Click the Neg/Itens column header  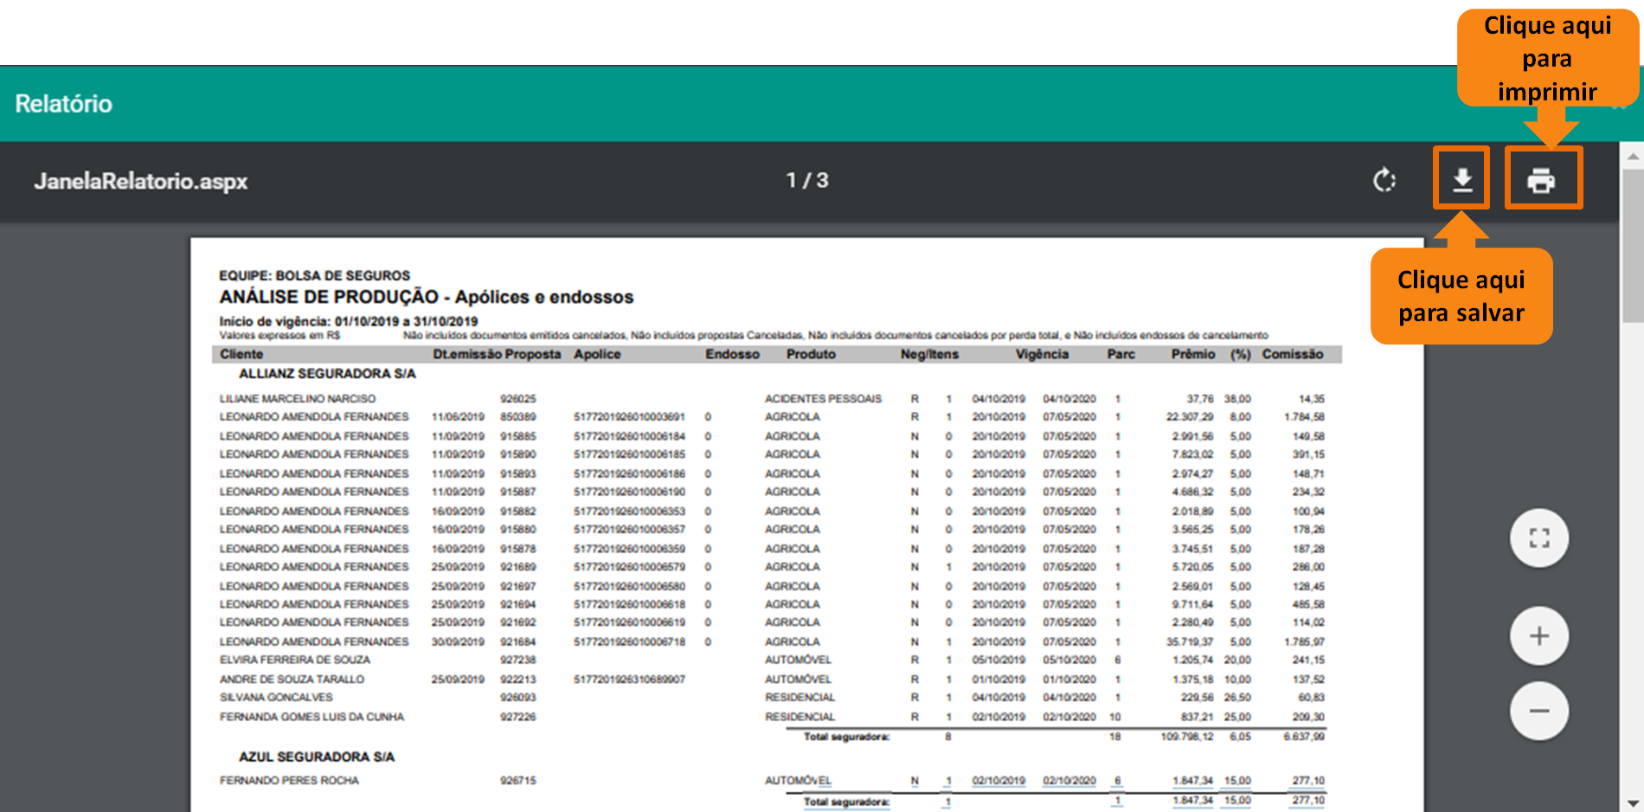pos(929,354)
